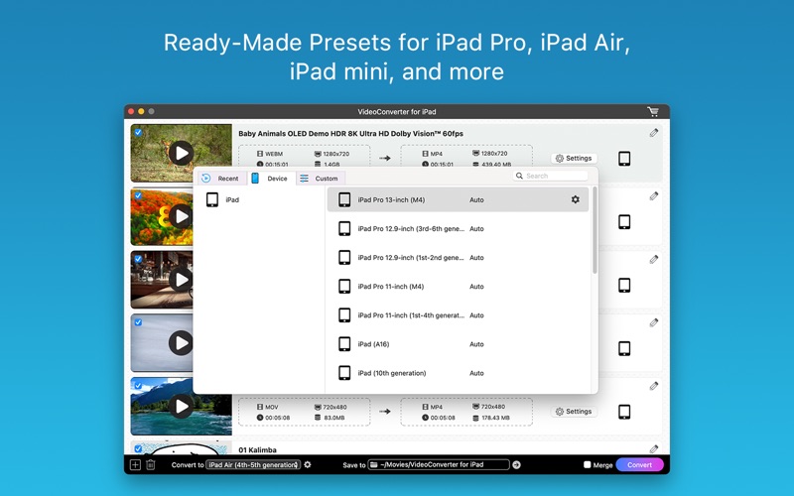
Task: Click pencil edit icon on third video row
Action: tap(654, 260)
